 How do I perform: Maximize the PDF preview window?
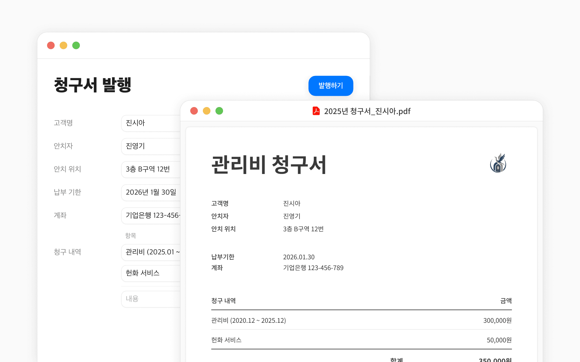tap(219, 111)
